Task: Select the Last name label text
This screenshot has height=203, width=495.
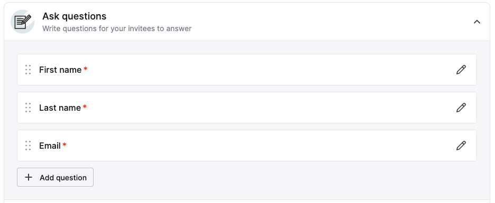Action: pos(60,108)
